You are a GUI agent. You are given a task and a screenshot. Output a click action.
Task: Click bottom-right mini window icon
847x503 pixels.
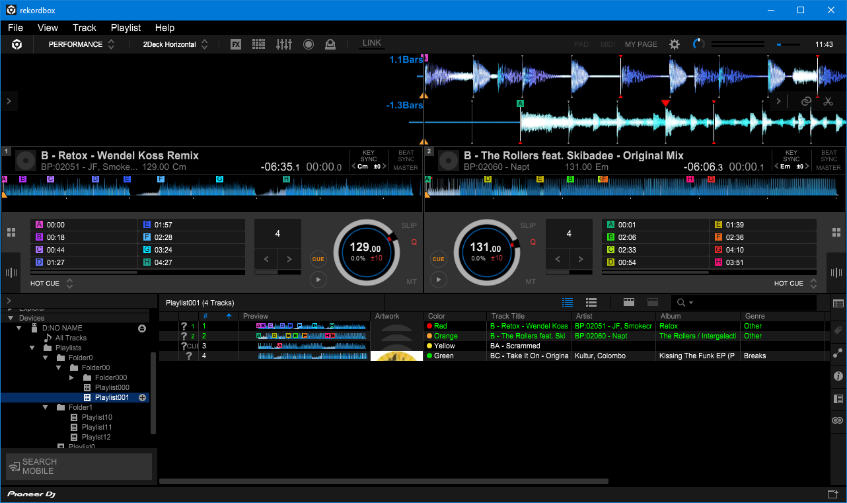click(832, 494)
